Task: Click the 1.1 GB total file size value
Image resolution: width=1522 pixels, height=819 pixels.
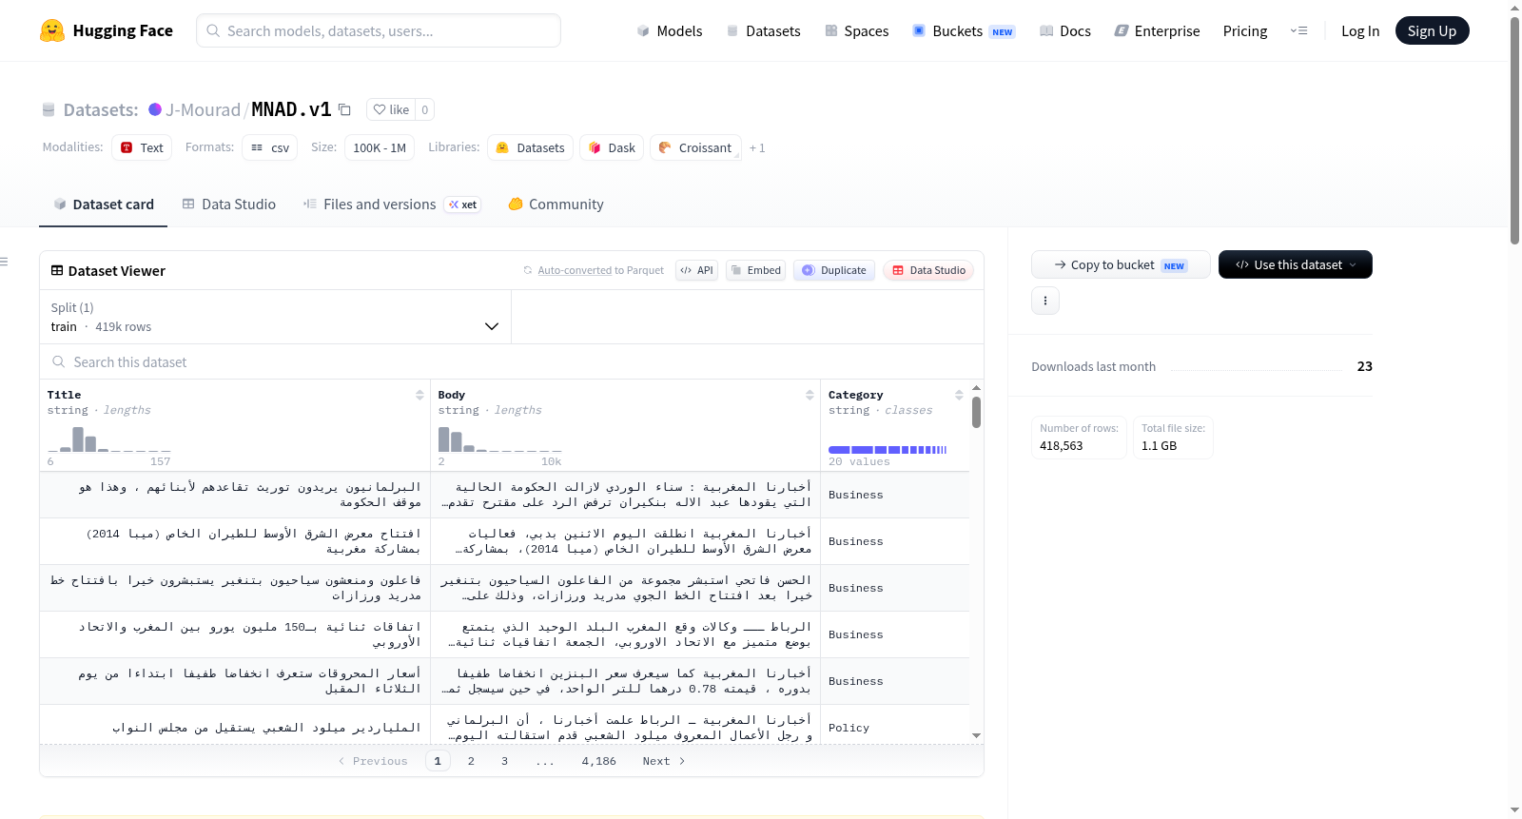Action: pos(1159,445)
